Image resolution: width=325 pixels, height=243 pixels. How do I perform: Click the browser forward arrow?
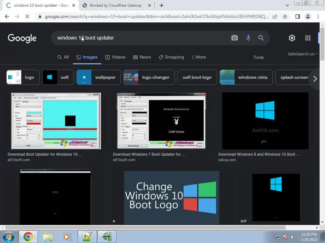pos(17,16)
